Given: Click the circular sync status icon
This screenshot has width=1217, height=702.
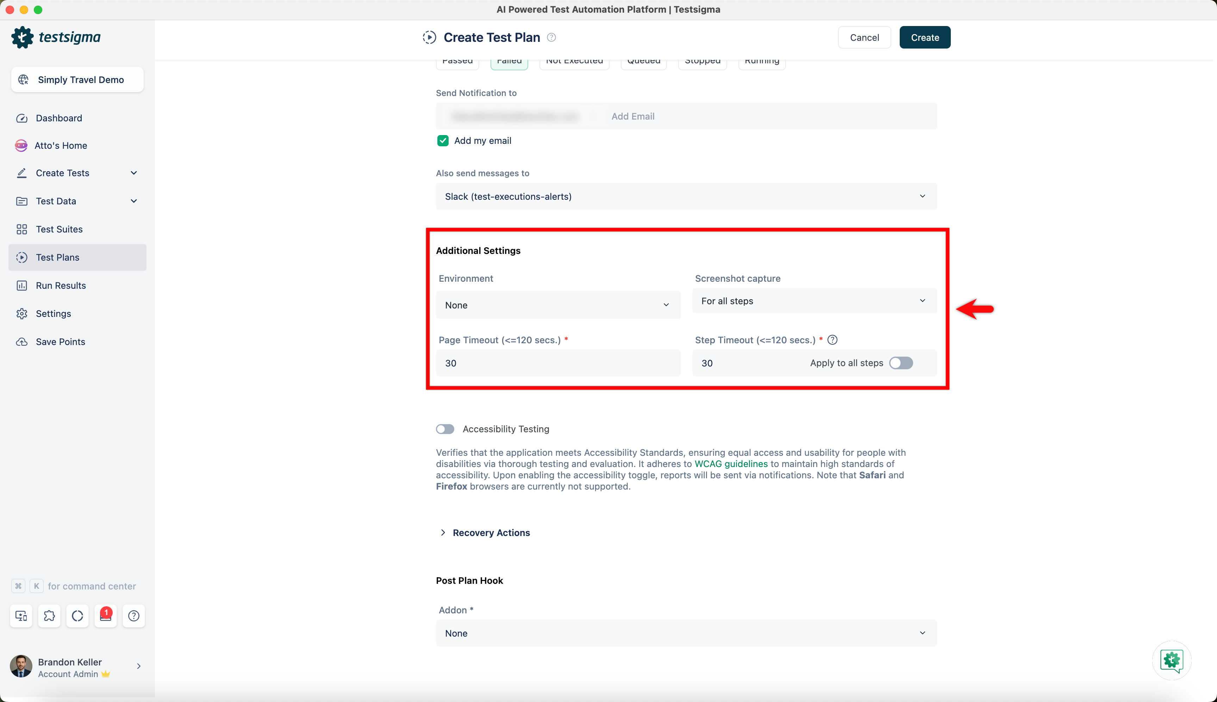Looking at the screenshot, I should (77, 616).
